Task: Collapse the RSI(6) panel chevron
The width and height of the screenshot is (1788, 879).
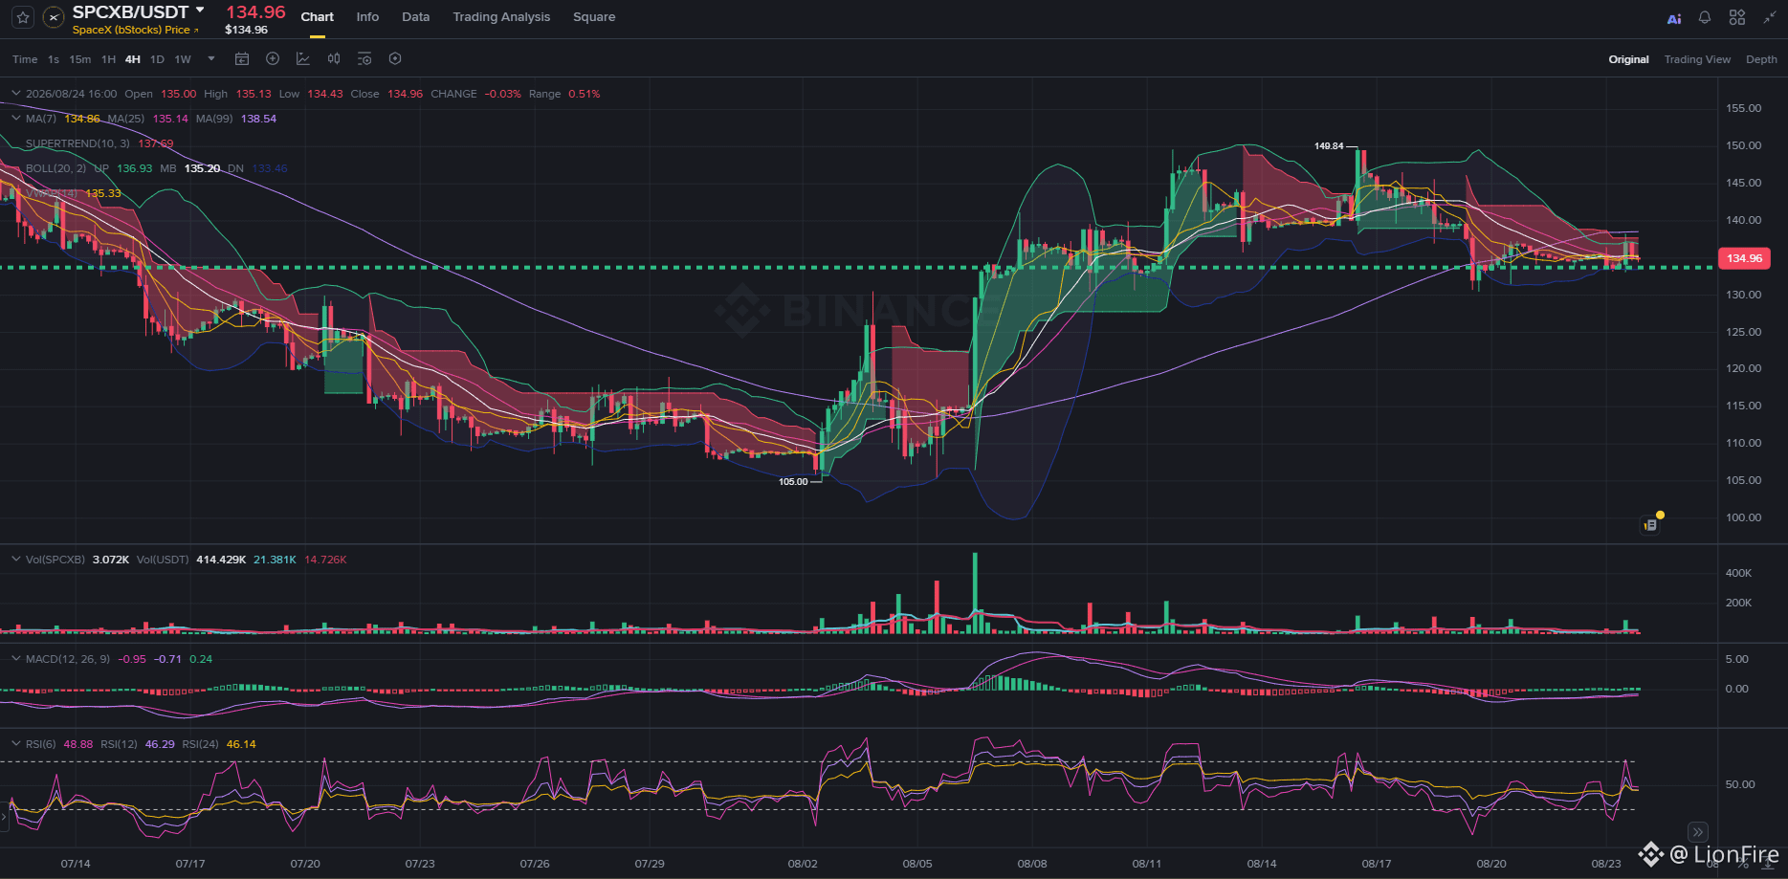Action: click(x=15, y=744)
